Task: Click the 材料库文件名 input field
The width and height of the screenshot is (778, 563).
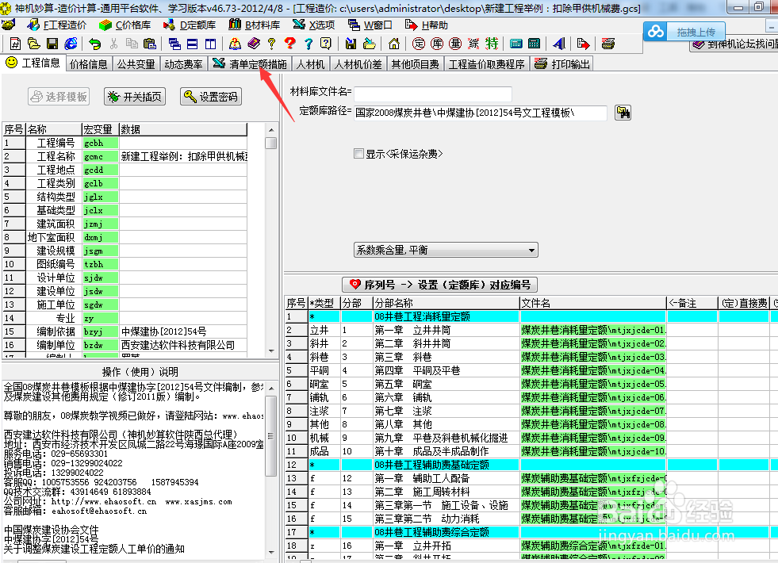Action: (x=433, y=93)
